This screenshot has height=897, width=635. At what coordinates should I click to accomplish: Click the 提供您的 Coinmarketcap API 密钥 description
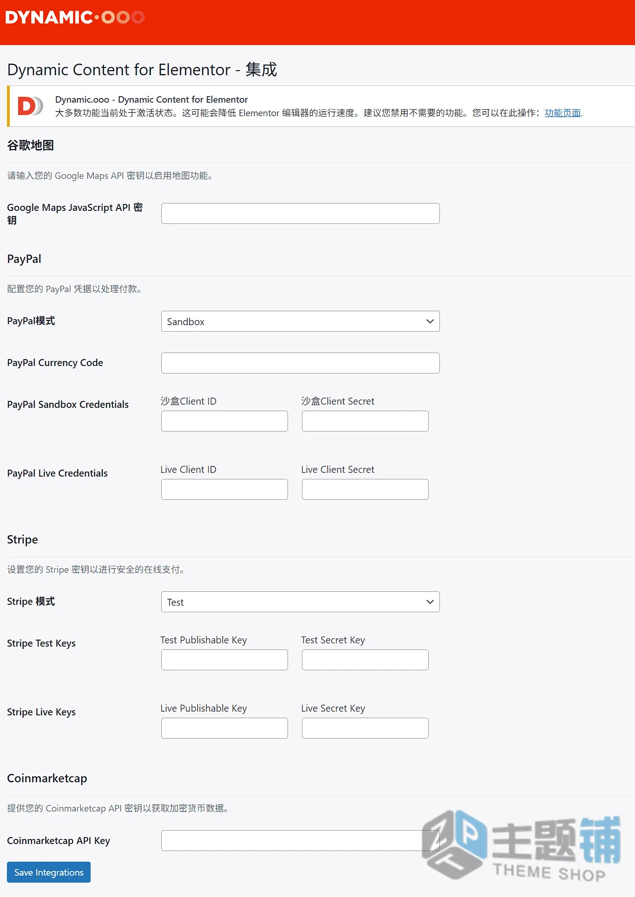click(x=118, y=808)
